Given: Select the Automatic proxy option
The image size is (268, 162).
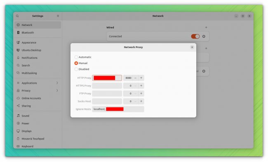Looking at the screenshot, I should coord(83,57).
